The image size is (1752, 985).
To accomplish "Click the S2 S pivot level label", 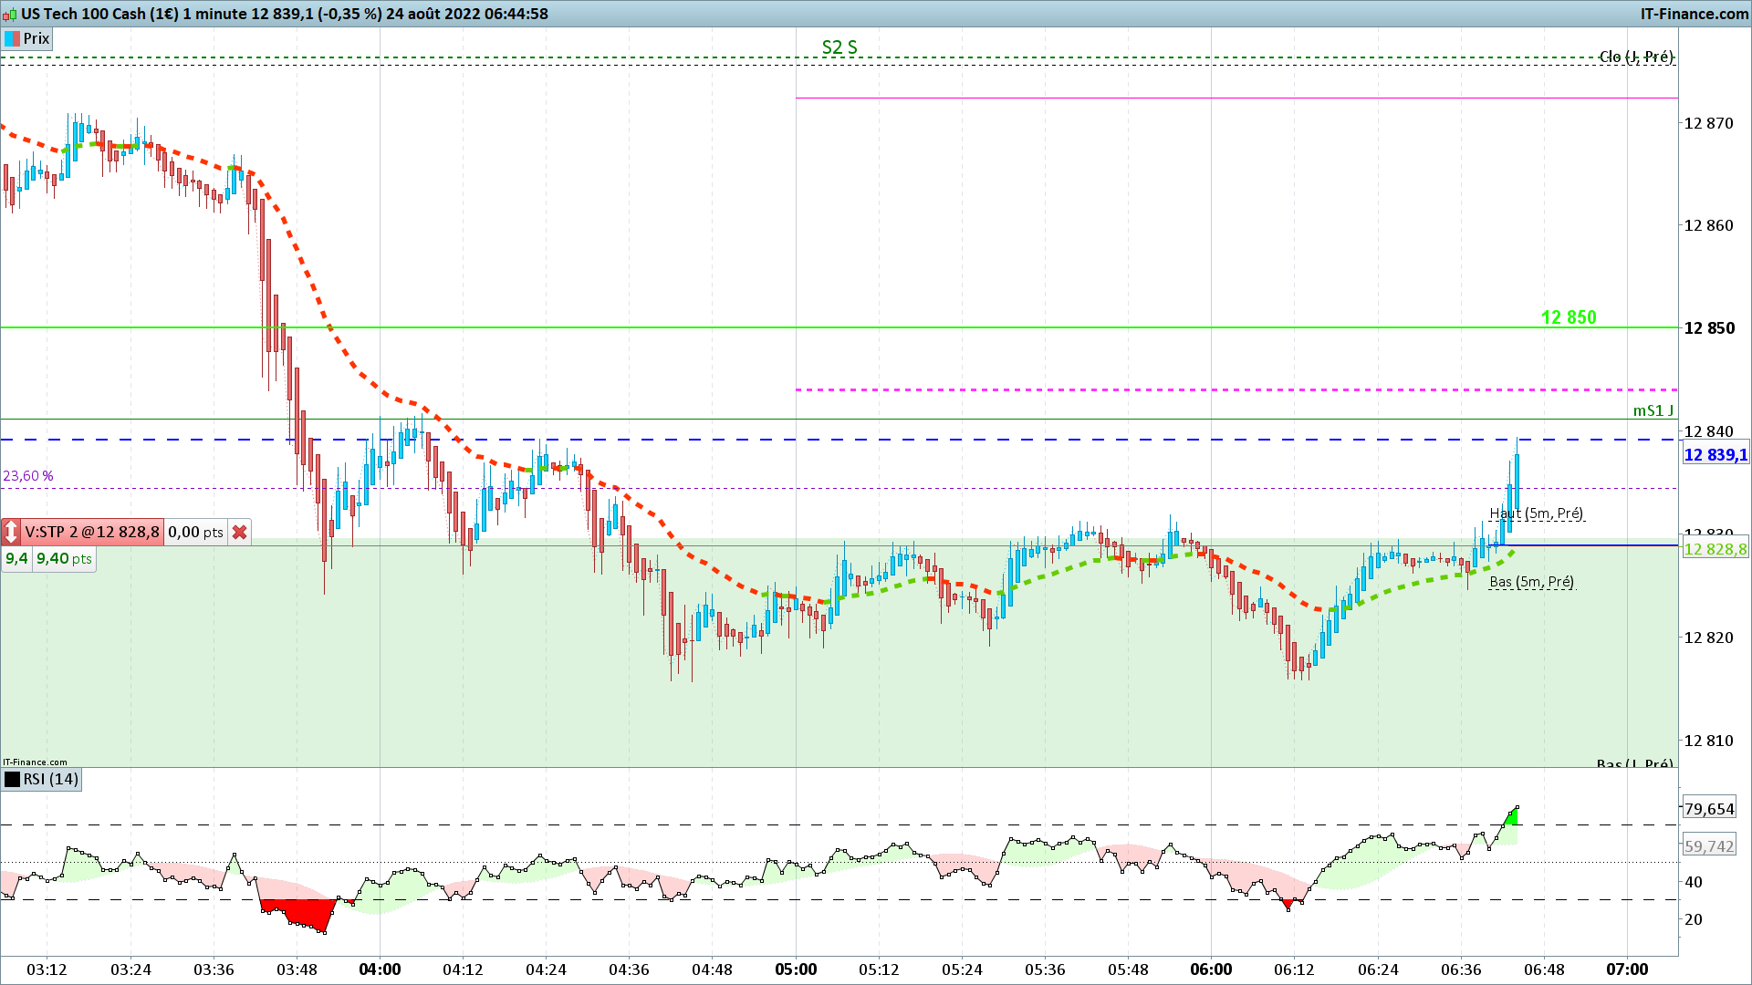I will [x=839, y=47].
